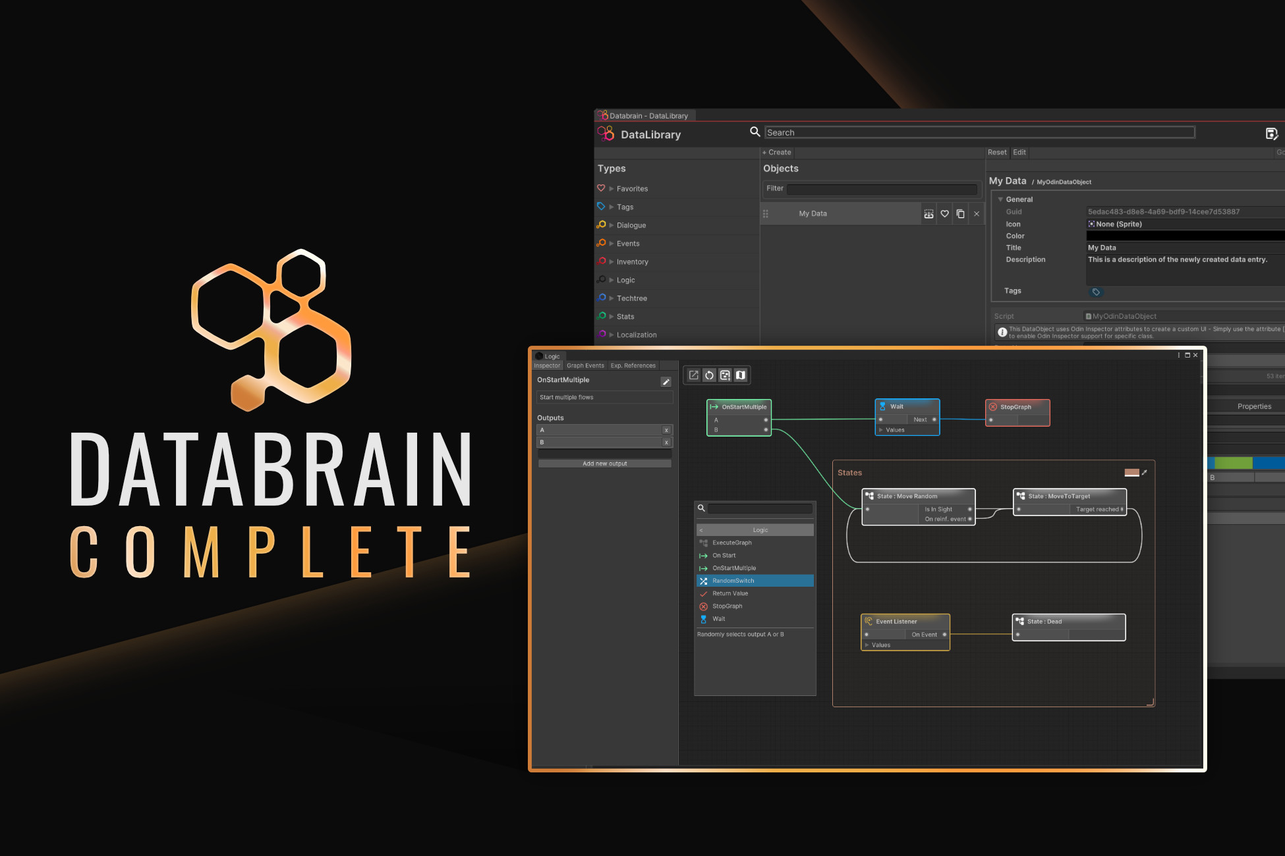Expand the Dialogue type category

(612, 225)
